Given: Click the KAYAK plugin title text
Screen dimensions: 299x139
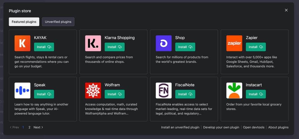Looking at the screenshot, I should pyautogui.click(x=40, y=38).
